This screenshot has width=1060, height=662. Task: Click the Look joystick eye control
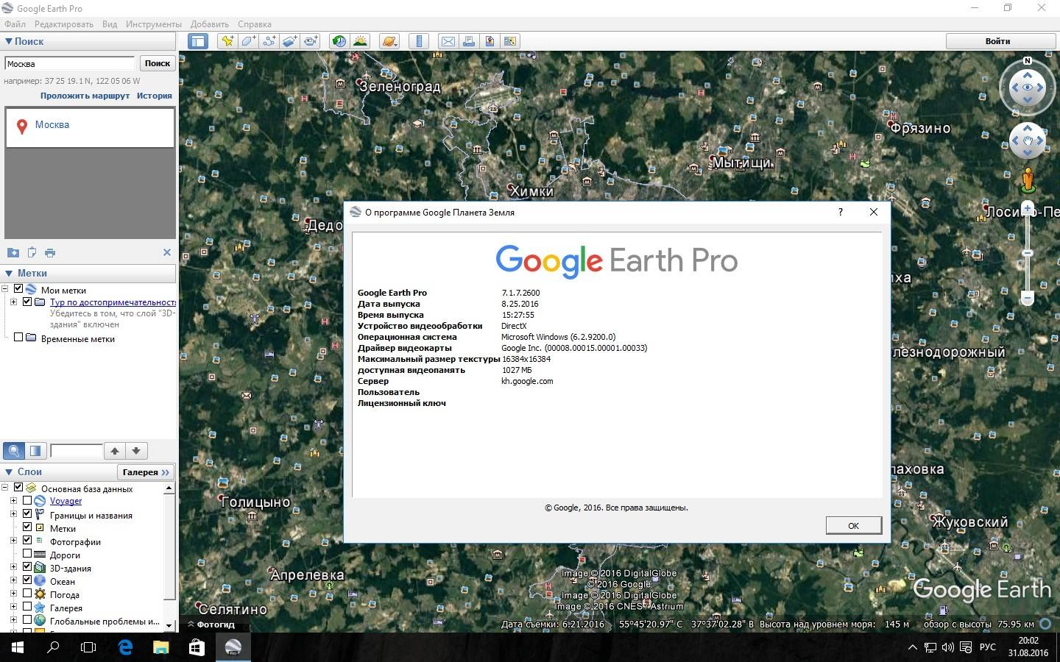(x=1028, y=88)
